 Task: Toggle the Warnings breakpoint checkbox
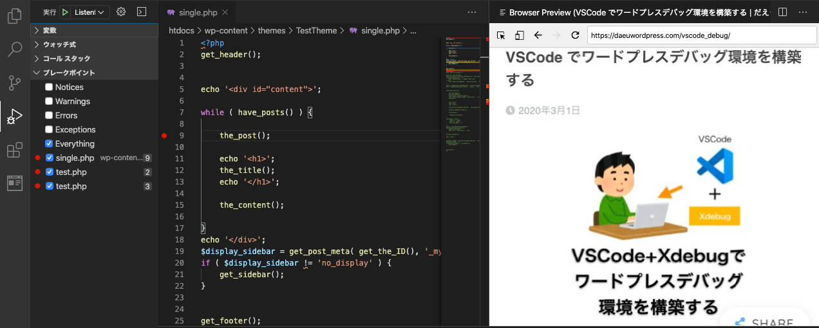[x=49, y=101]
